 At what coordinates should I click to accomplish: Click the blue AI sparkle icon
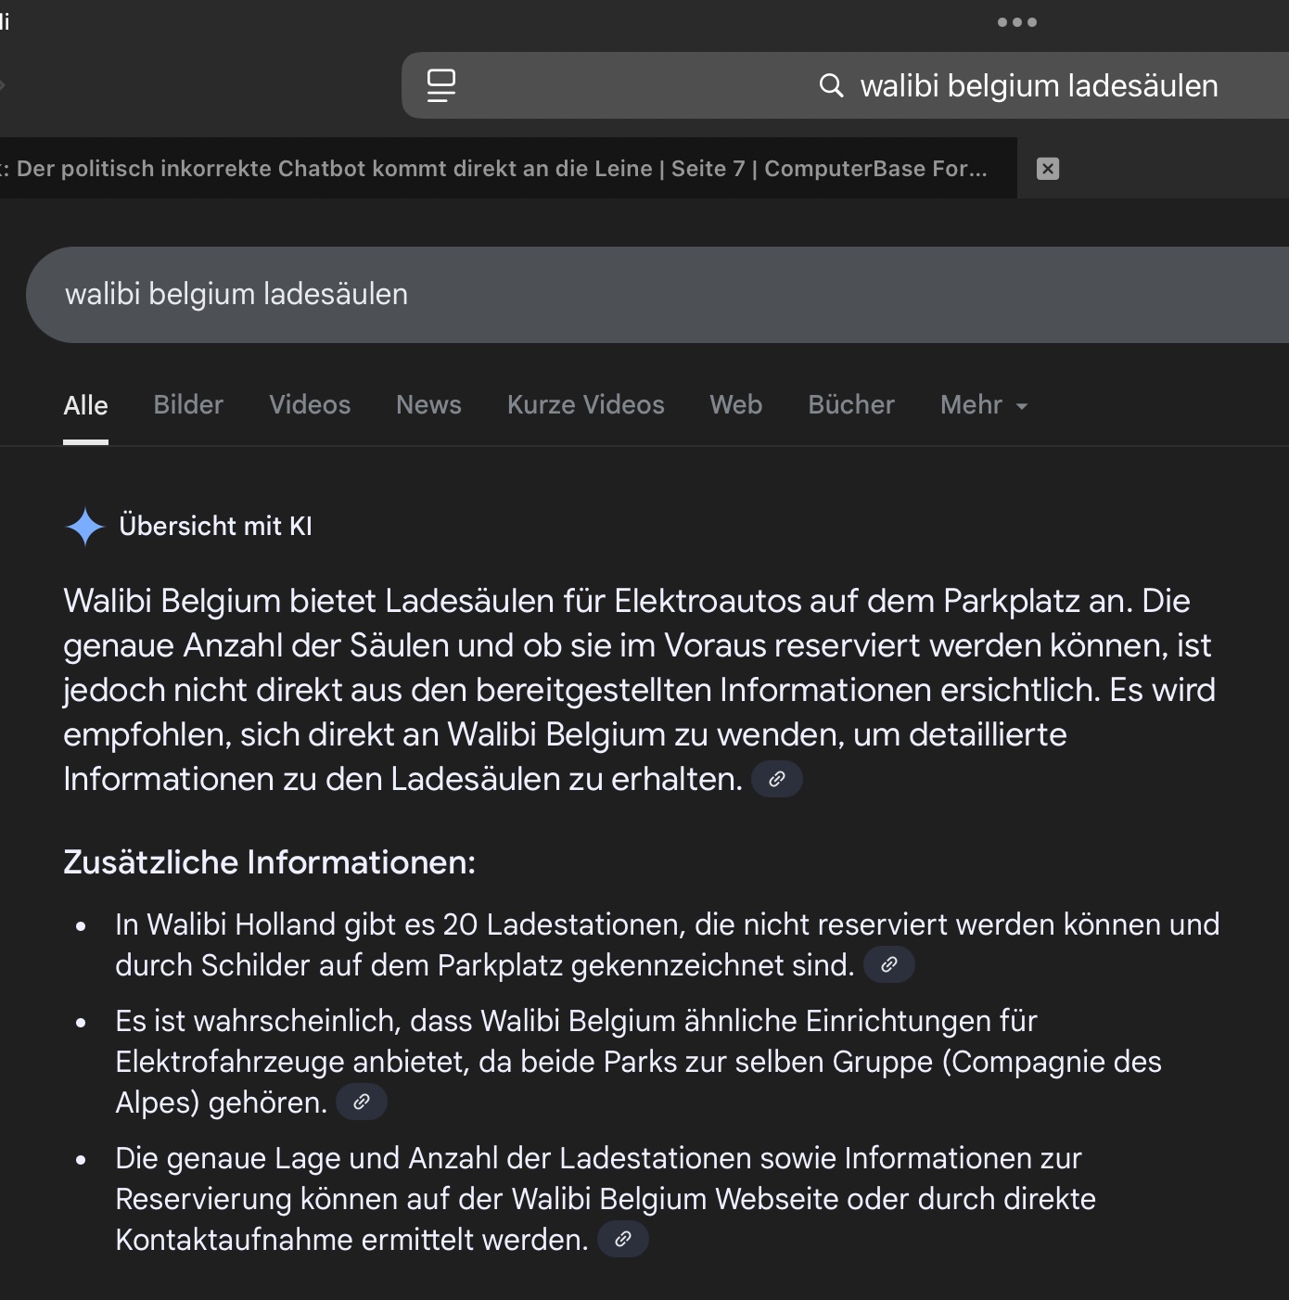(x=85, y=527)
